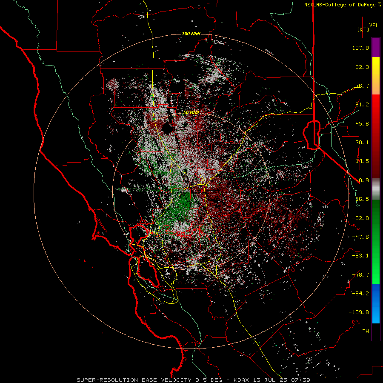This screenshot has height=383, width=383.
Task: Click the 14.5 velocity scale value
Action: 362,161
